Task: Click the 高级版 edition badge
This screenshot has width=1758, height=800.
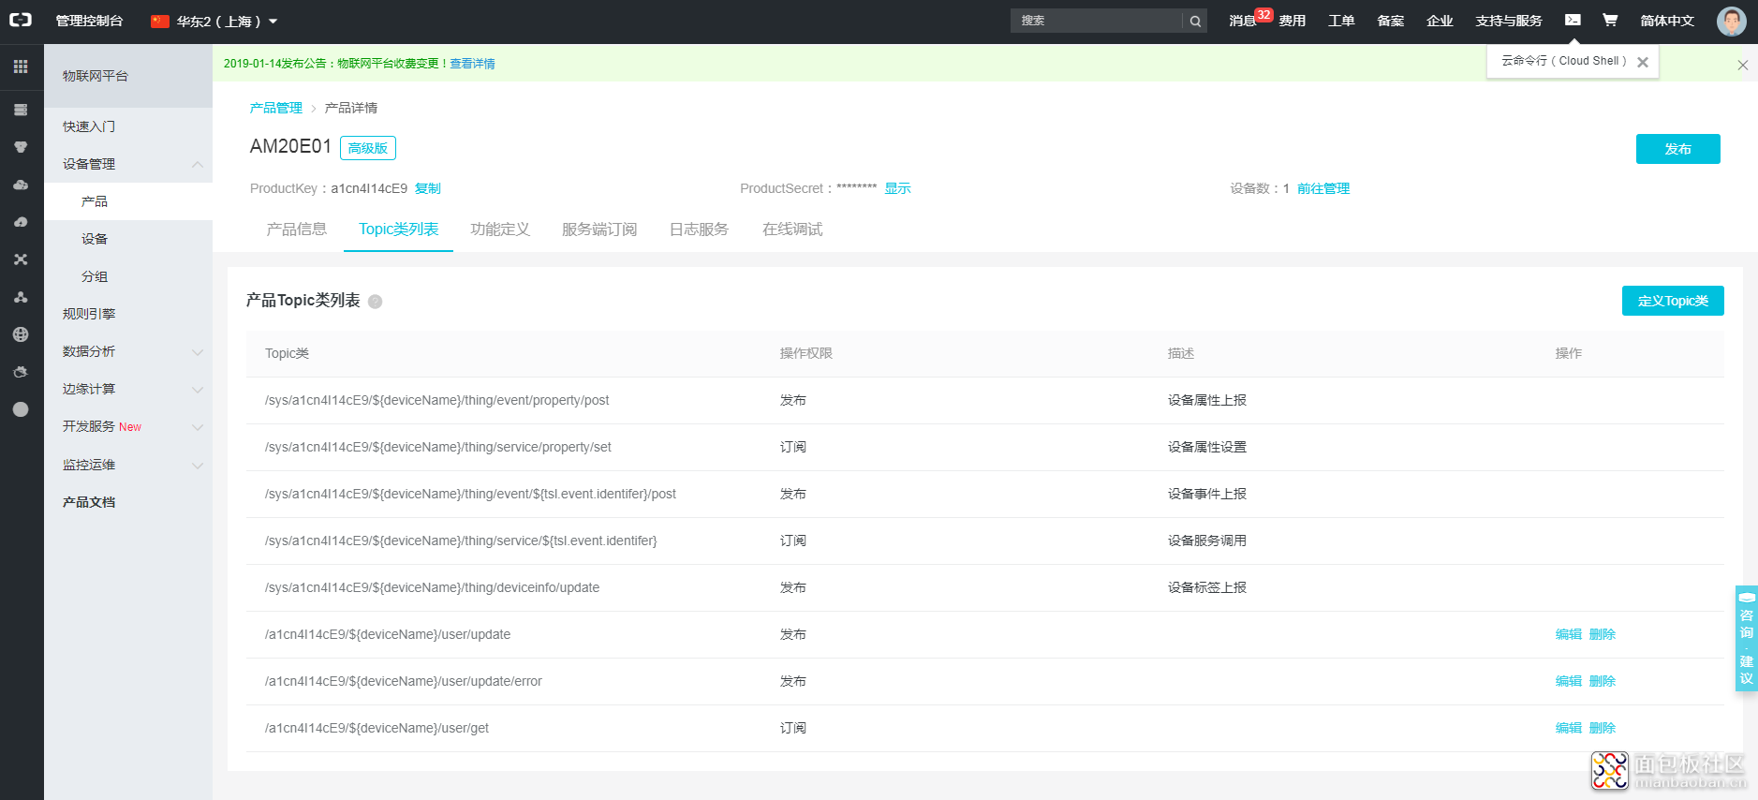Action: point(368,148)
